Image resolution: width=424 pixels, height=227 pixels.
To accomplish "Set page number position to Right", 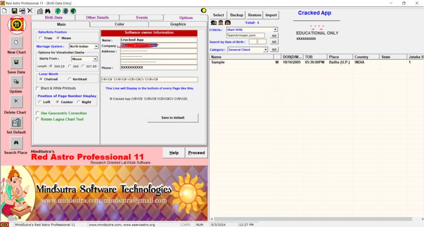I will tap(78, 102).
